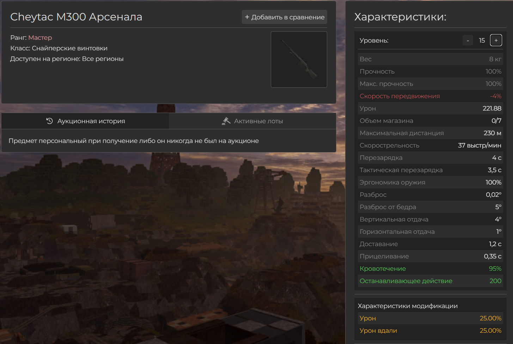
Task: Click the green Кровотечение 95% row
Action: point(429,269)
